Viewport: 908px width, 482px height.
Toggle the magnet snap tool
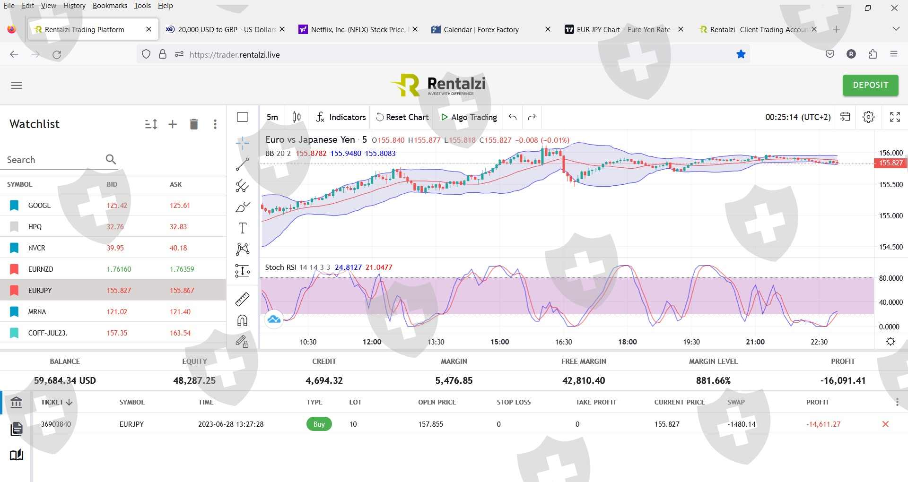tap(242, 321)
